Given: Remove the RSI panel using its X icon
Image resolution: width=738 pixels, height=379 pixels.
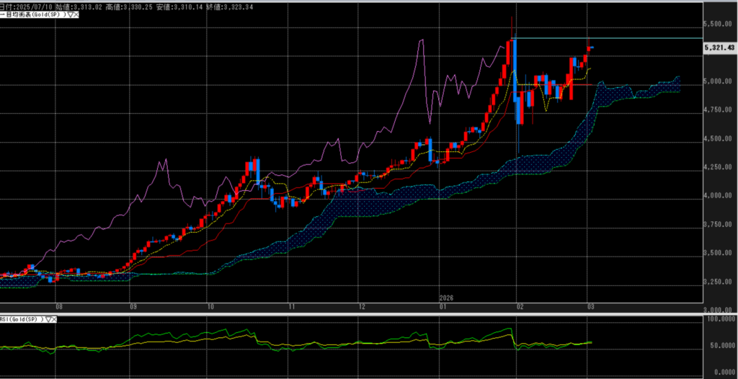Looking at the screenshot, I should tap(55, 318).
